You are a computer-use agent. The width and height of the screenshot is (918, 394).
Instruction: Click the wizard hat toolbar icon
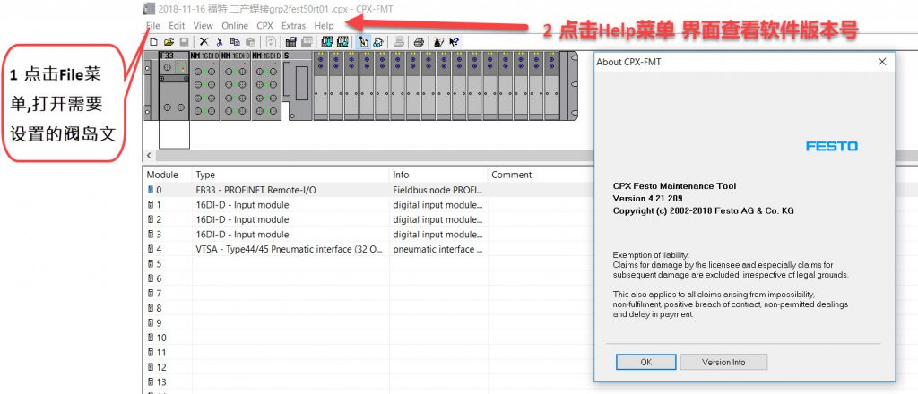(439, 41)
